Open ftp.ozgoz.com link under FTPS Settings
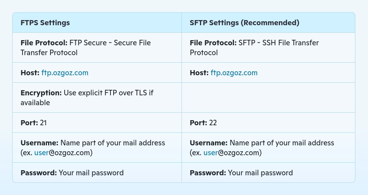The height and width of the screenshot is (195, 368). pyautogui.click(x=65, y=73)
